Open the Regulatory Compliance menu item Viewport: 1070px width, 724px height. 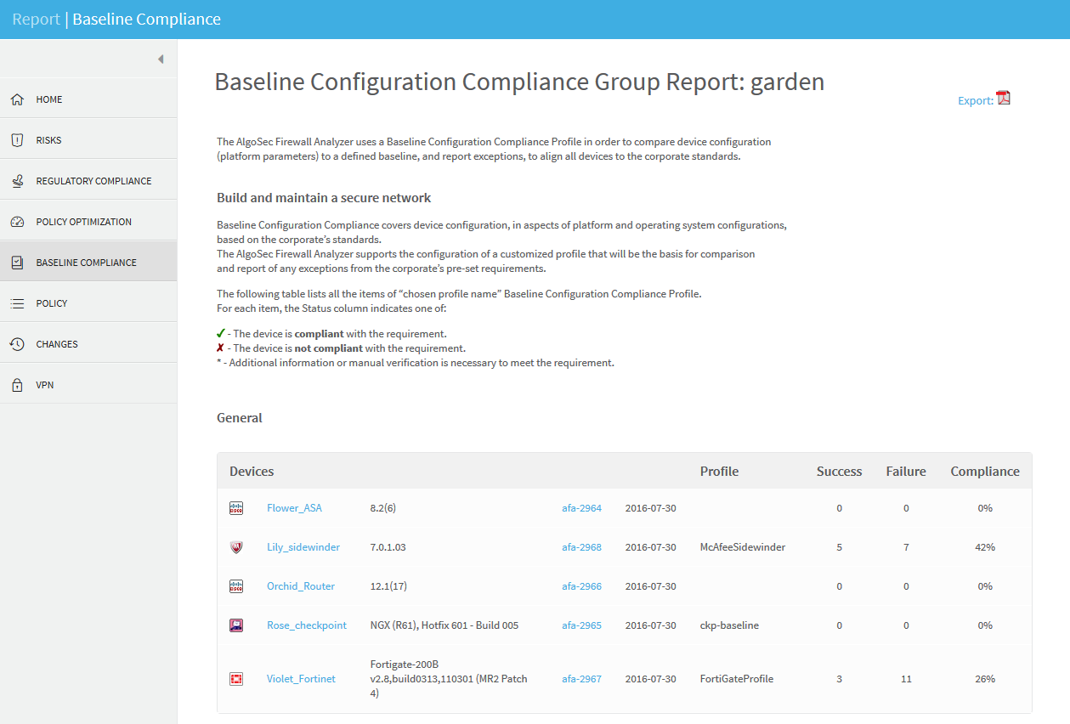click(93, 181)
